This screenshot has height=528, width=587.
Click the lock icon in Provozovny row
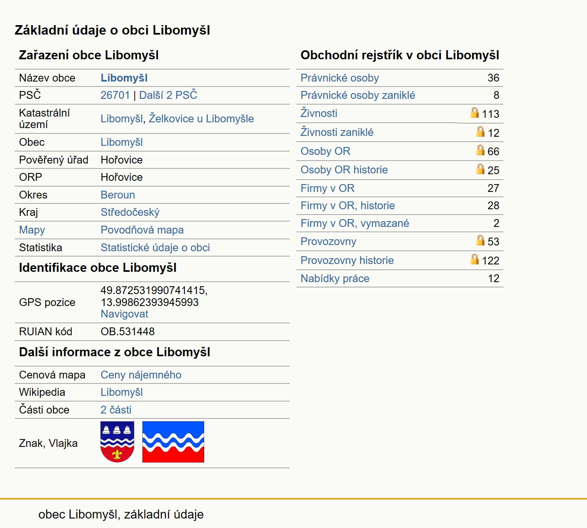tap(480, 240)
